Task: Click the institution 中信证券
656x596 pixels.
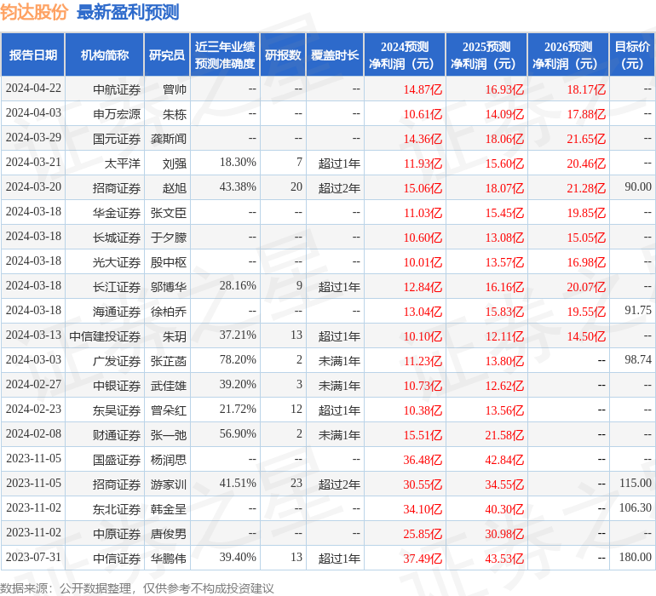Action: (117, 559)
